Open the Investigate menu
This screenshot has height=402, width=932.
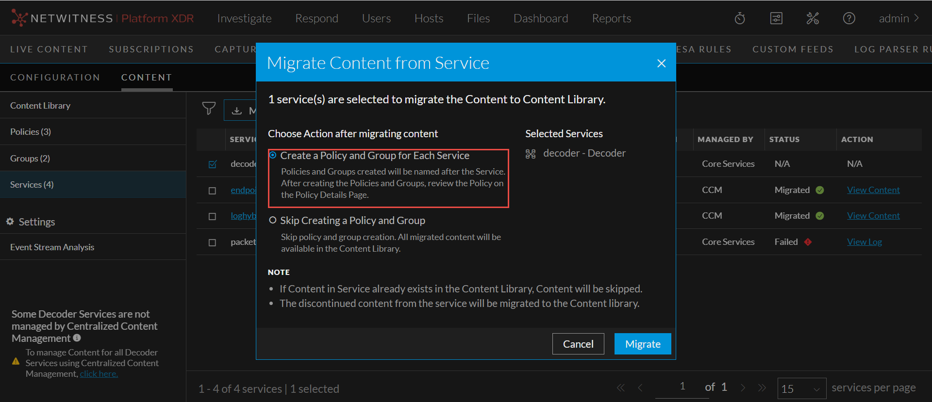click(x=244, y=18)
